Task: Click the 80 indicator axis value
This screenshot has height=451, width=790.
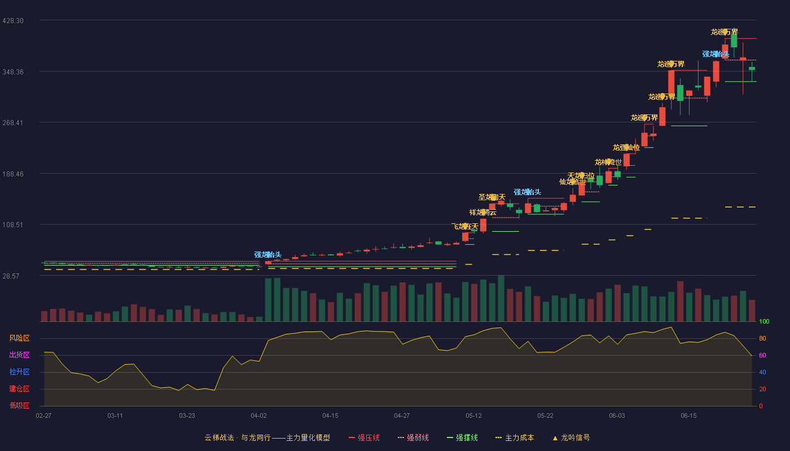Action: coord(762,338)
